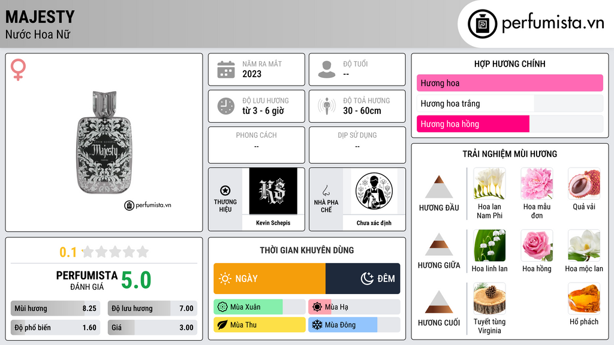
Task: Click the five-star rating row
Action: (x=116, y=252)
